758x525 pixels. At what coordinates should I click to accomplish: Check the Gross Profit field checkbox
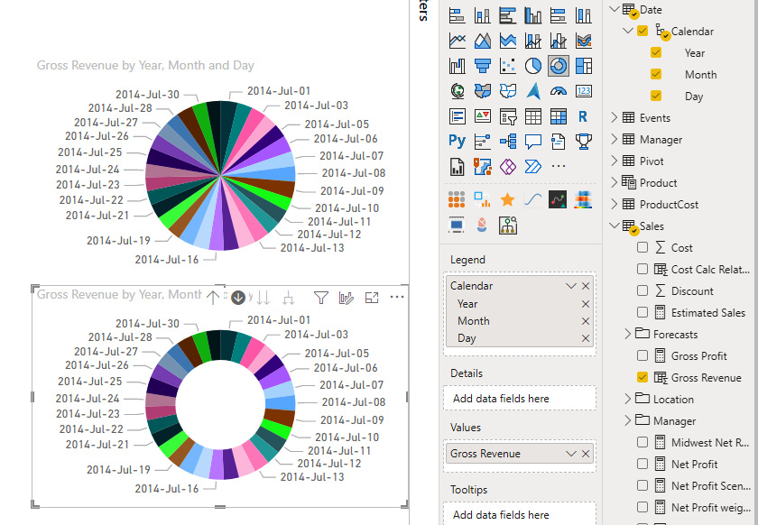pyautogui.click(x=642, y=355)
